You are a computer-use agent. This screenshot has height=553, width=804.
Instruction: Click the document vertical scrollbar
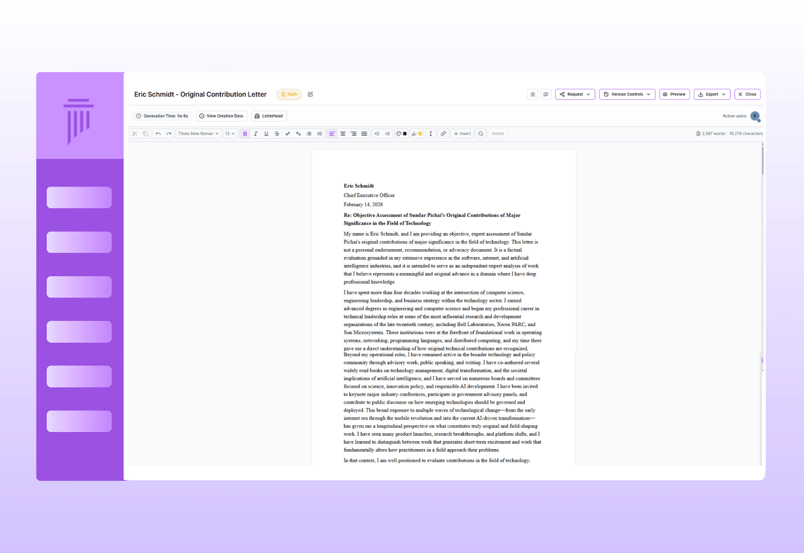coord(762,161)
